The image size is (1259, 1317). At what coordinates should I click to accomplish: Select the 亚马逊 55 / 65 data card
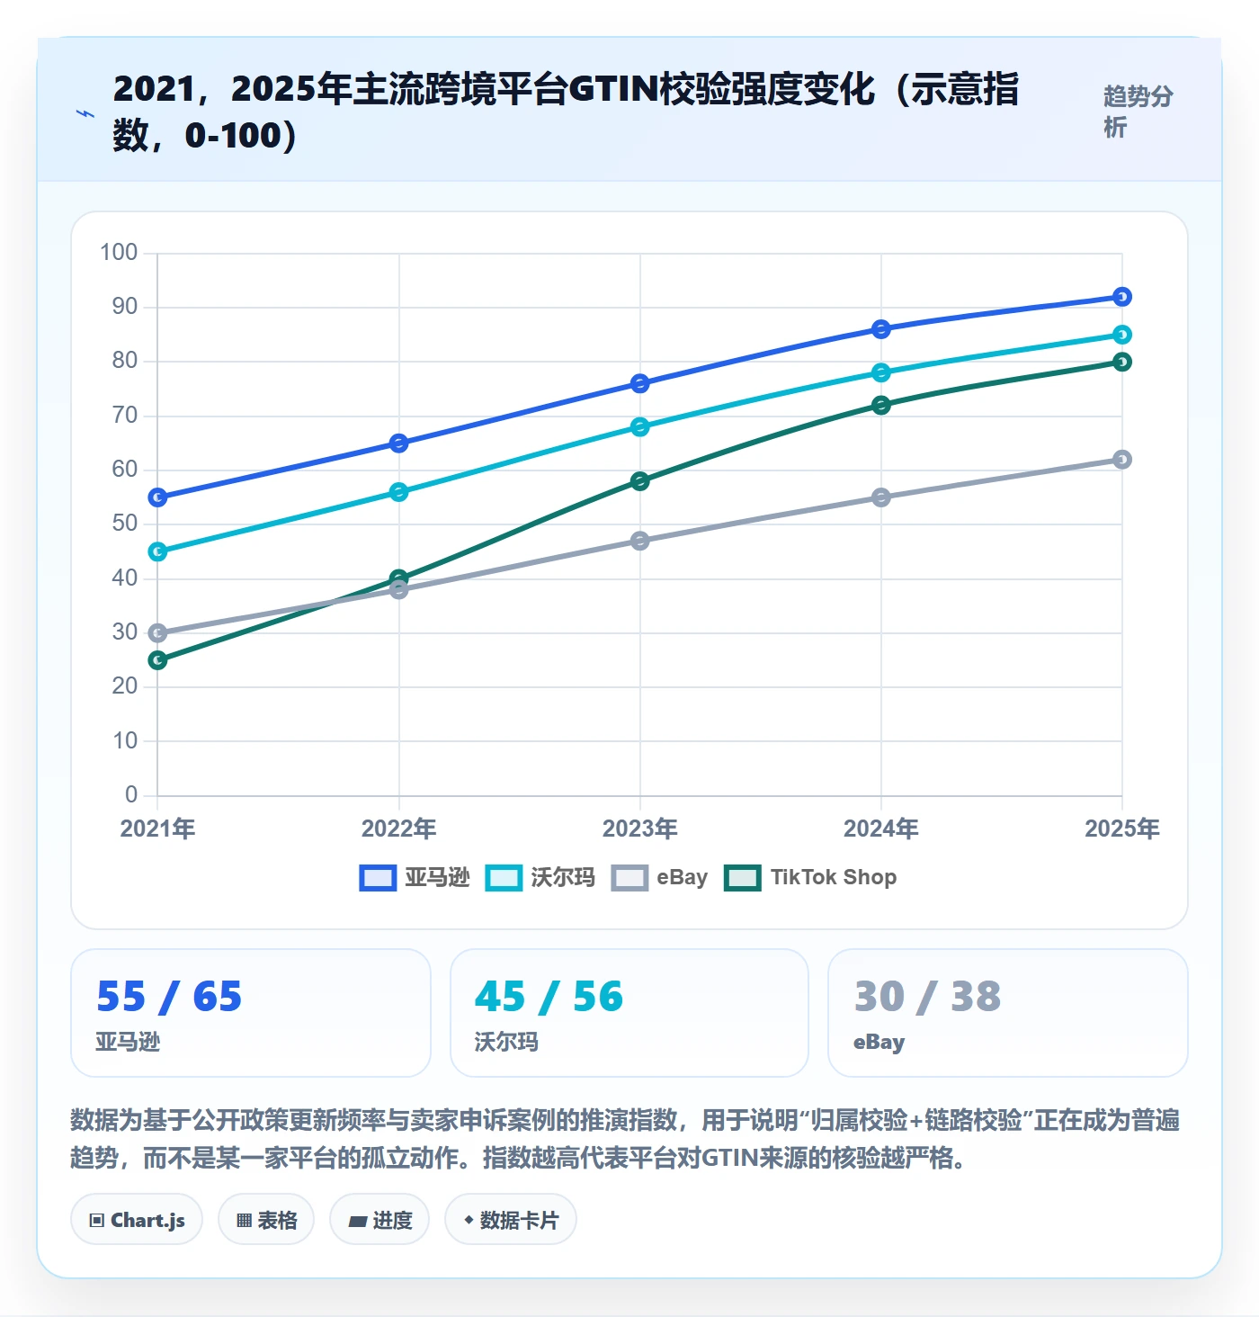251,1013
